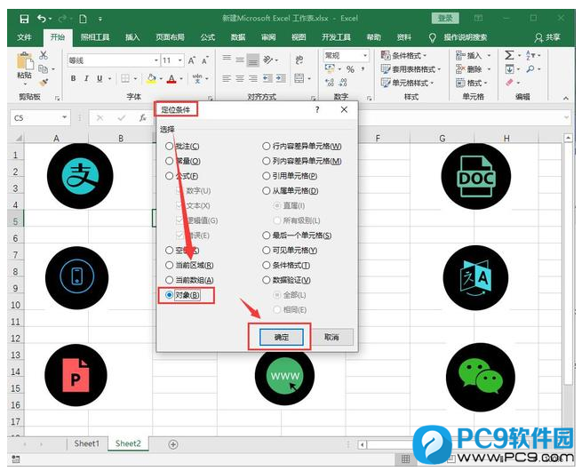Click the 操作说明搜索 search box
The width and height of the screenshot is (582, 471).
465,37
